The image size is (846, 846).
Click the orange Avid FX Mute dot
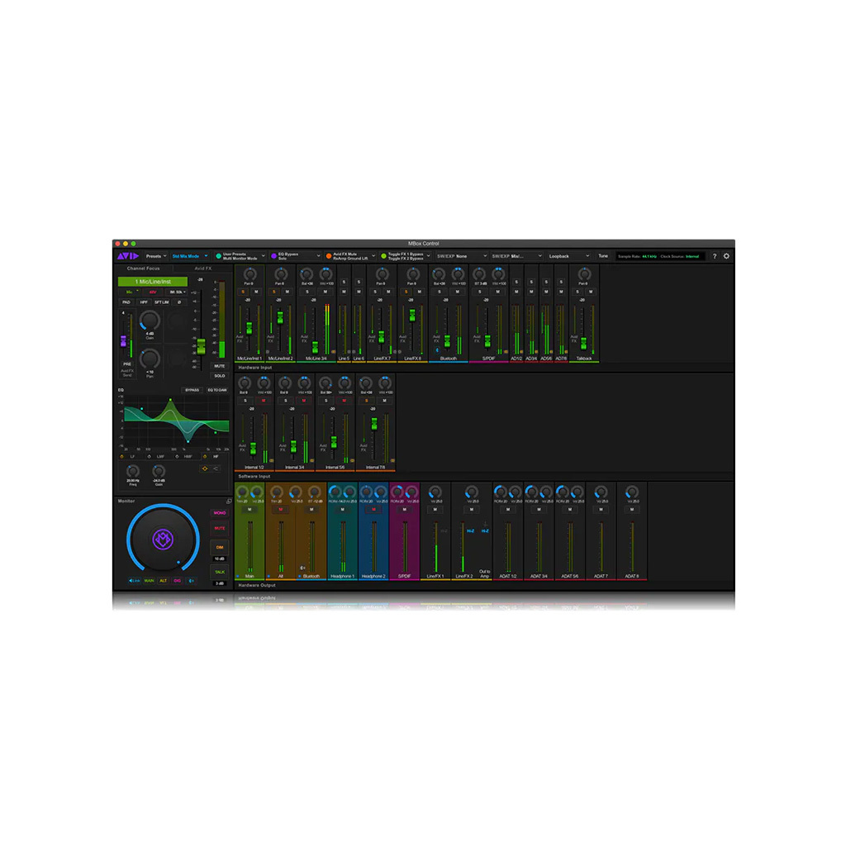[x=329, y=256]
